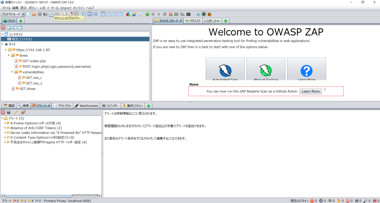Click the Firefox browser launch icon
This screenshot has height=203, width=380.
click(x=209, y=14)
